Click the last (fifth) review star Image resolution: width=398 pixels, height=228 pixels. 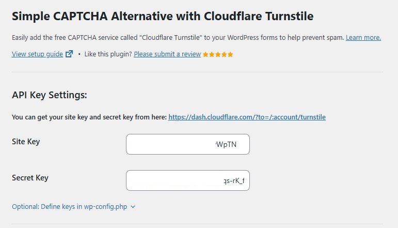point(230,54)
